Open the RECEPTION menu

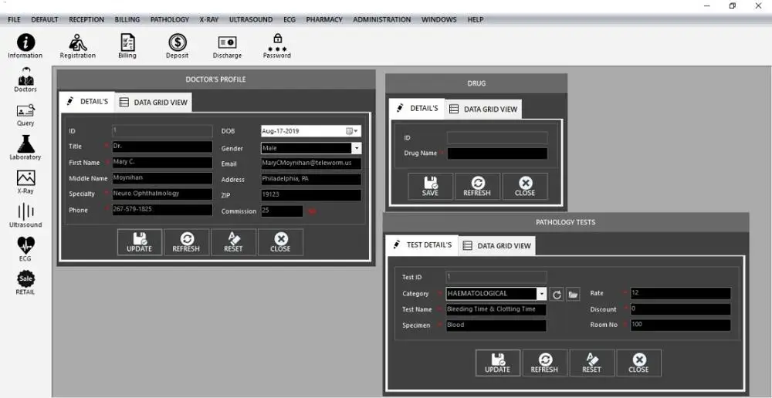(x=86, y=20)
